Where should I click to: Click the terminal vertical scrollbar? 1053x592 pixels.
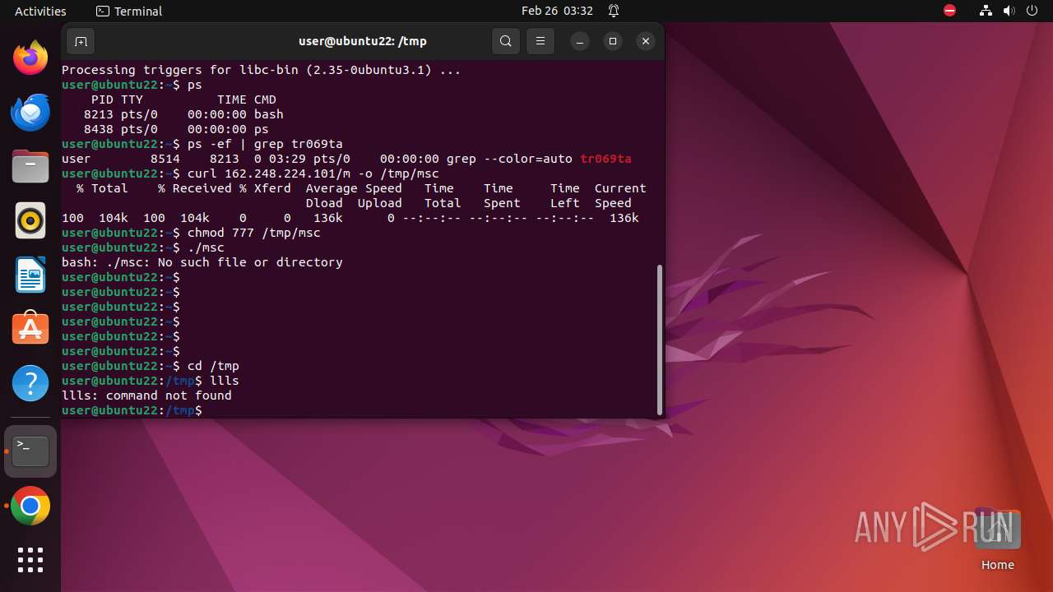[x=660, y=340]
